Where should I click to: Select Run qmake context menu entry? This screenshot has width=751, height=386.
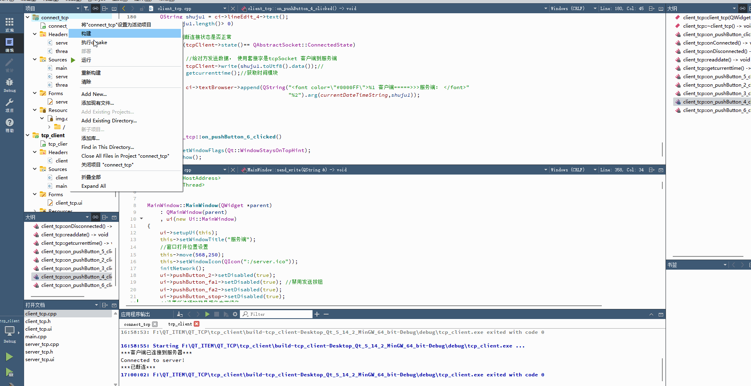[125, 43]
